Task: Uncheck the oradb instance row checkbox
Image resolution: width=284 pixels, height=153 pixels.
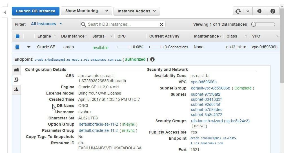Action: (17, 47)
